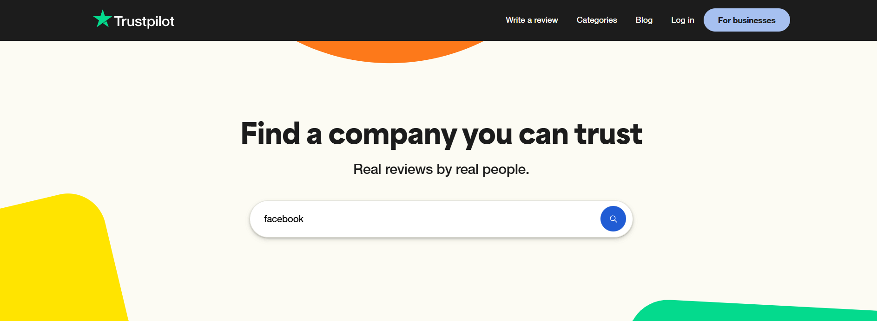The image size is (877, 321).
Task: Click the 'Find a company you can trust' headline
Action: tap(441, 134)
